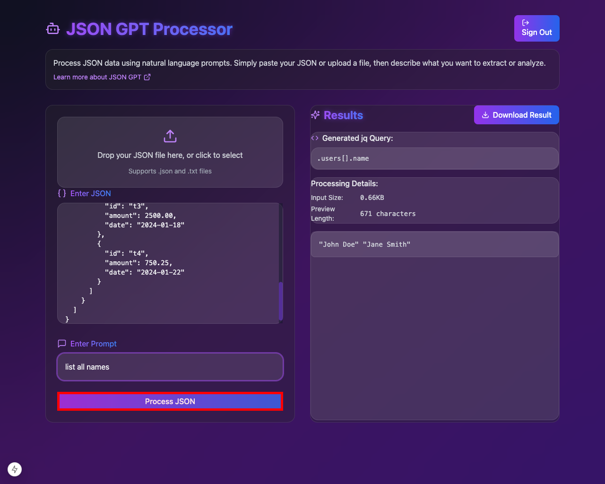Click the JSON GPT Processor title
605x484 pixels.
click(149, 29)
